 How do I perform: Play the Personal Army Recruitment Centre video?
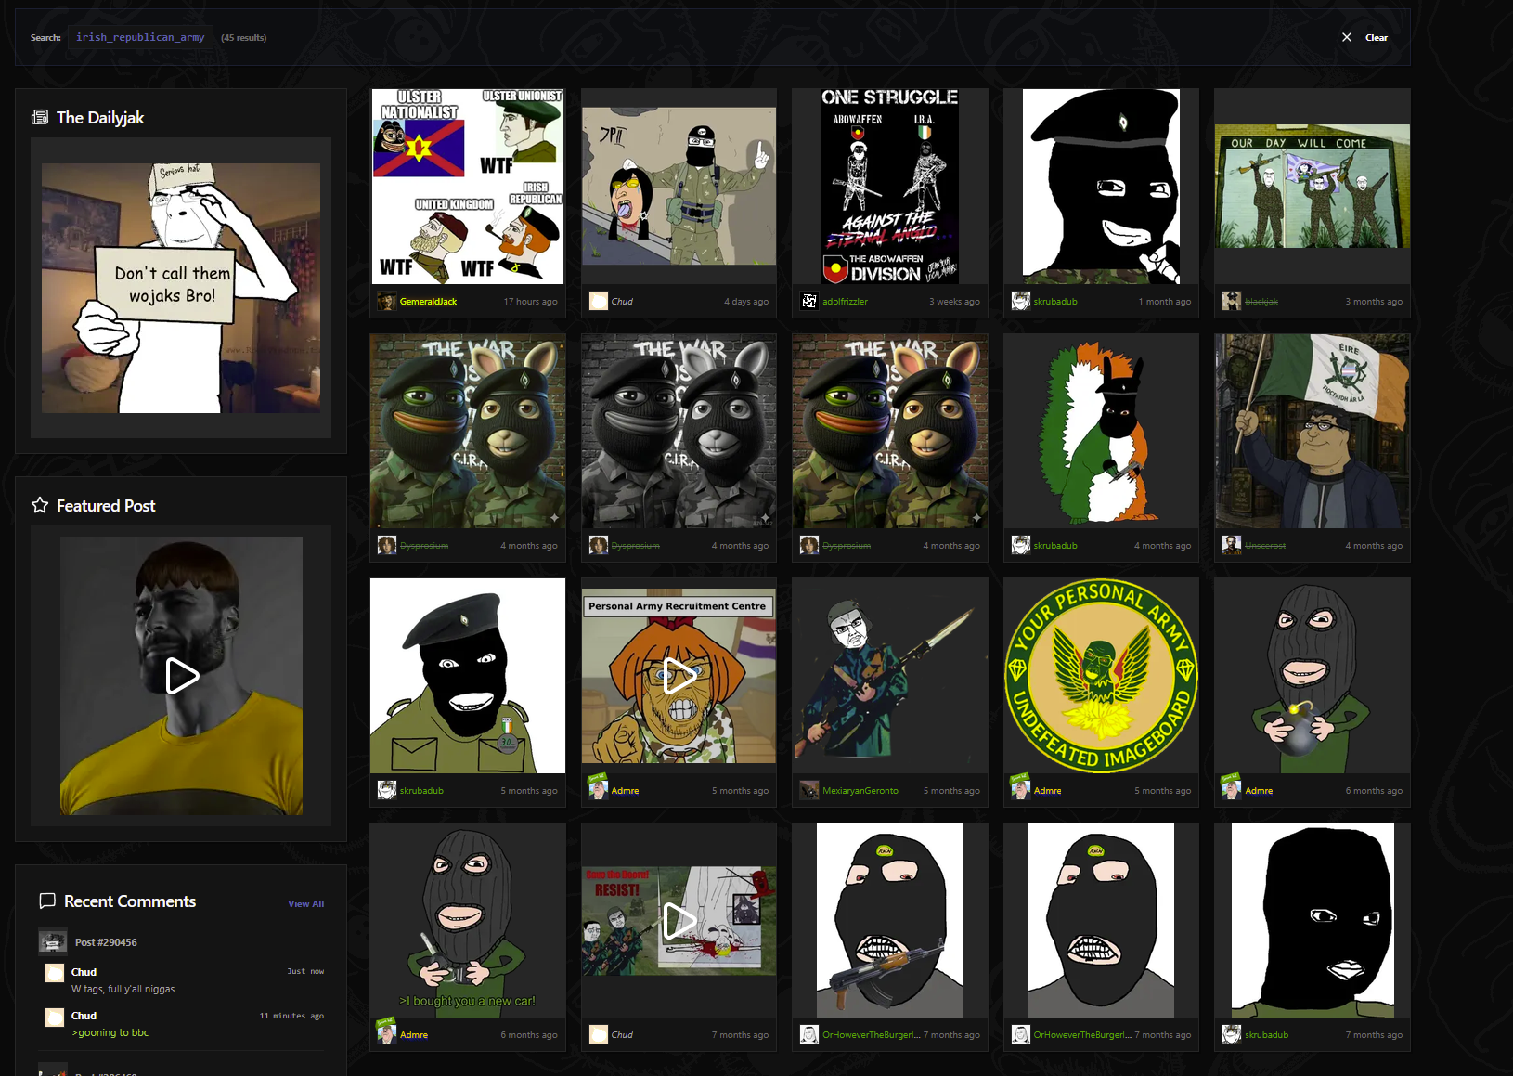(x=679, y=675)
